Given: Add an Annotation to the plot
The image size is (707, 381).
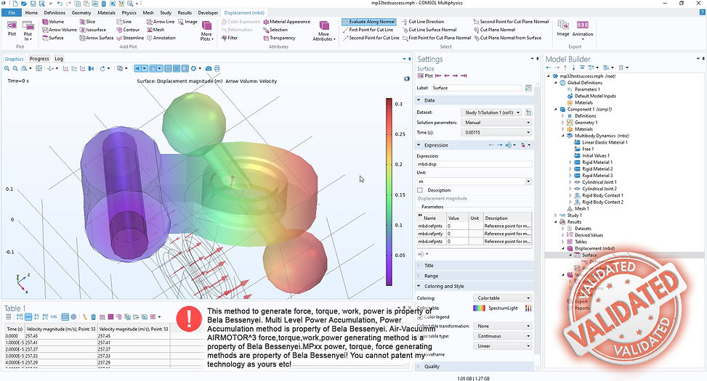Looking at the screenshot, I should coord(161,38).
